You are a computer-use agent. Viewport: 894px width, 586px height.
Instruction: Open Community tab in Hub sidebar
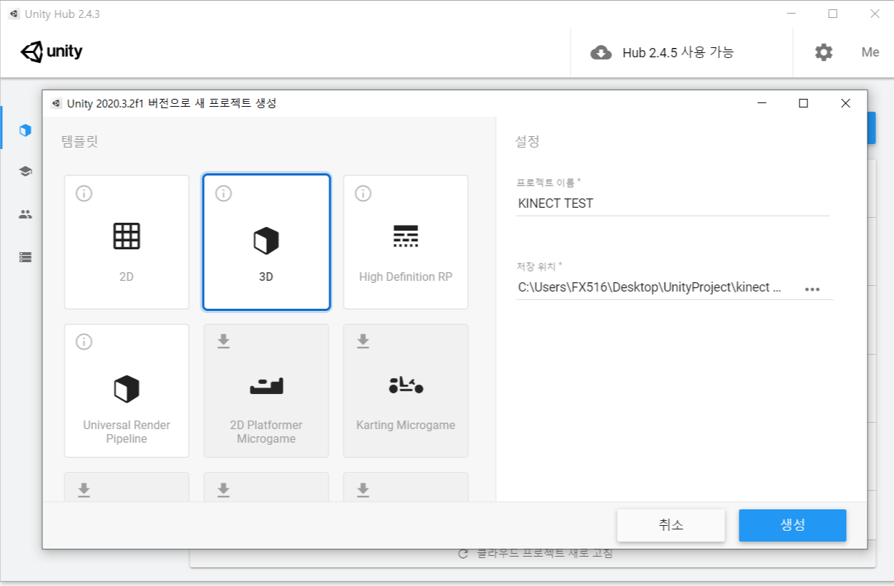point(26,214)
